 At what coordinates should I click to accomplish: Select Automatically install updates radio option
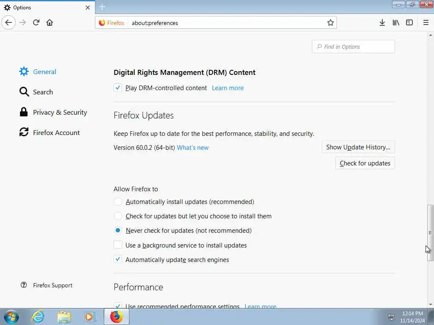tap(118, 201)
